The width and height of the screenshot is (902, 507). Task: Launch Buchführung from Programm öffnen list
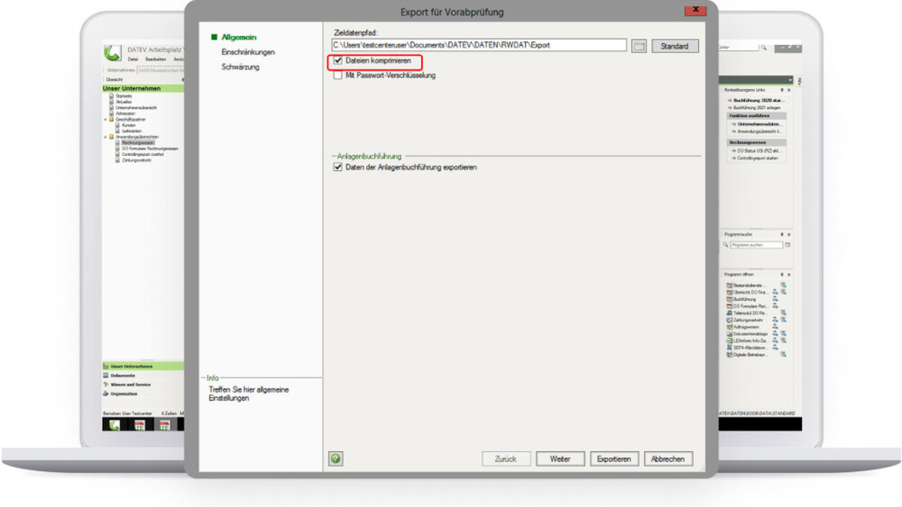click(744, 299)
